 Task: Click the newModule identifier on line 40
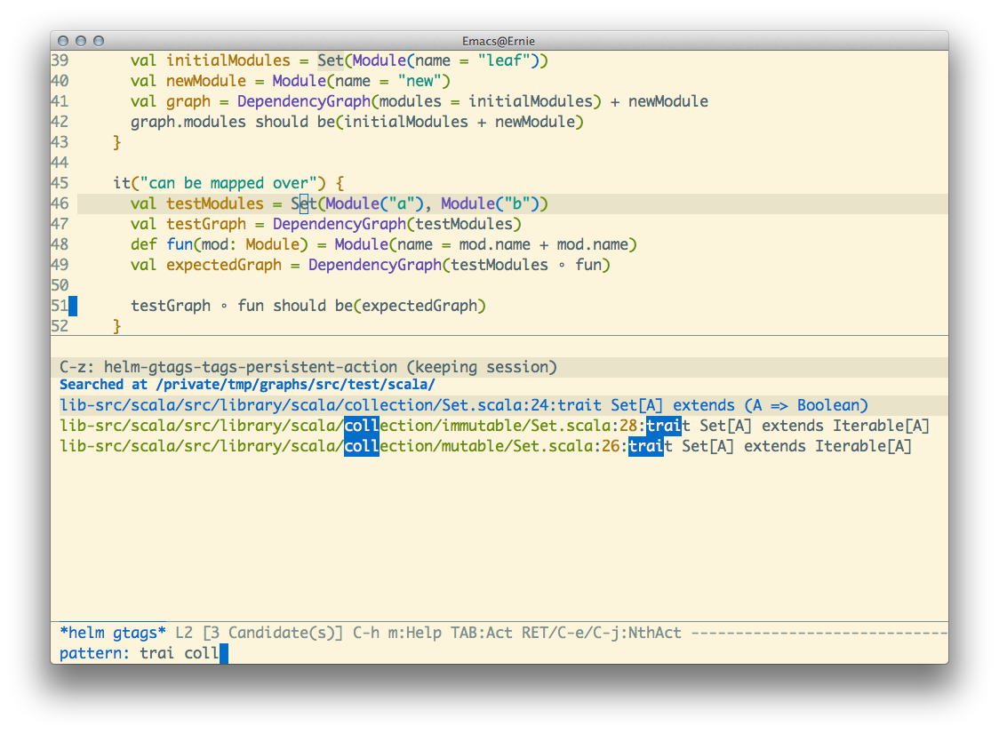point(206,81)
